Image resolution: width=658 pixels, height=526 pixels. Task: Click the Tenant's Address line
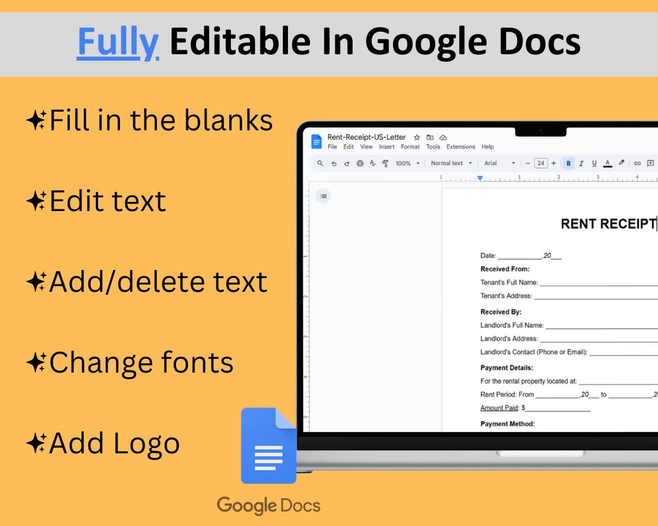coord(569,296)
